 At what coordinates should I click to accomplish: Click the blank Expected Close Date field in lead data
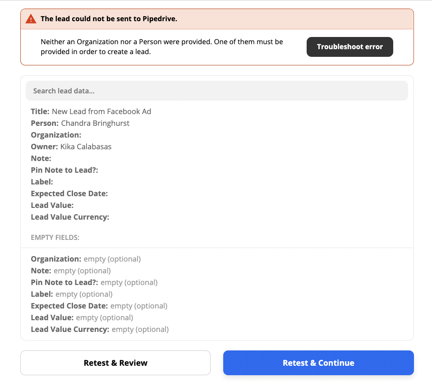[x=69, y=194]
